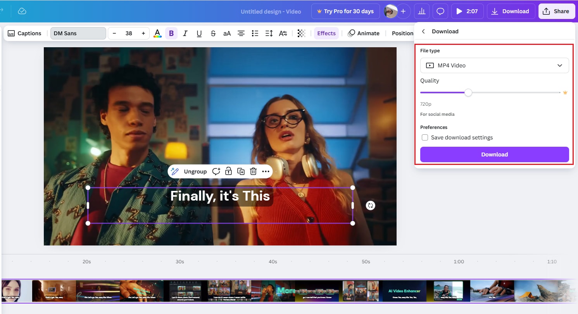Screen dimensions: 578x314
Task: Click purple Download button in panel
Action: (494, 154)
